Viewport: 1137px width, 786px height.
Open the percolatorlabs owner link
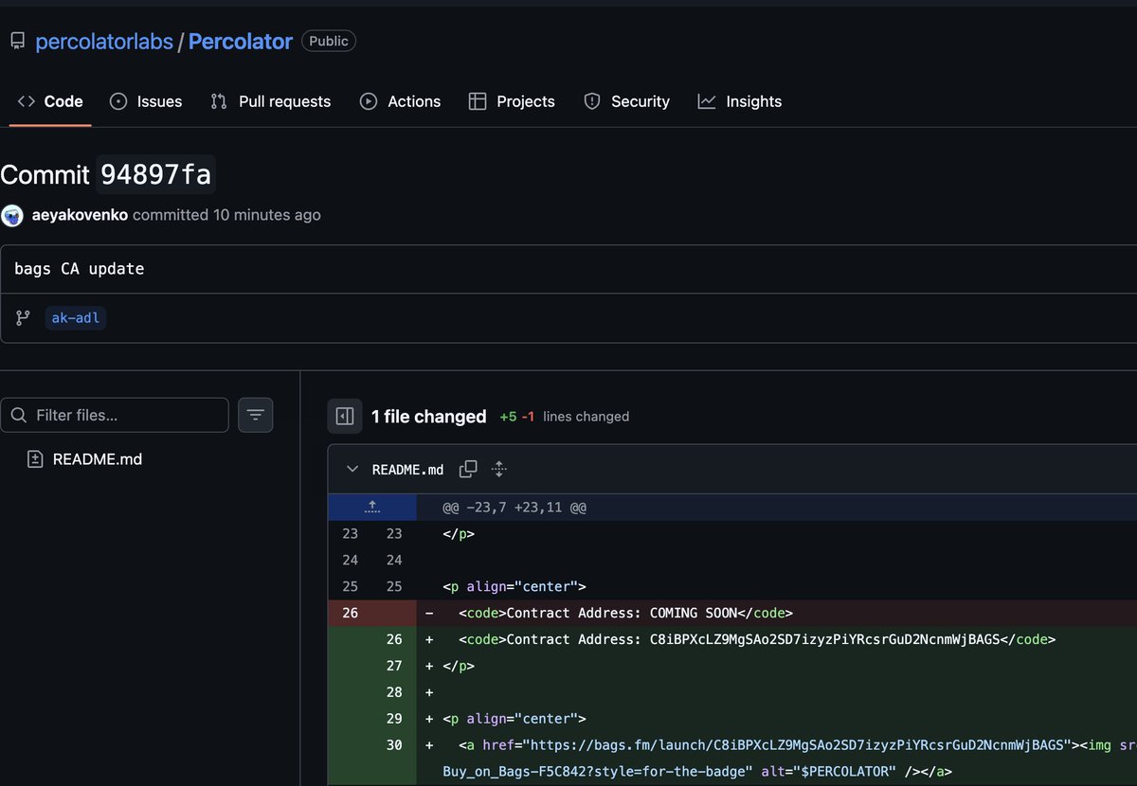[104, 42]
